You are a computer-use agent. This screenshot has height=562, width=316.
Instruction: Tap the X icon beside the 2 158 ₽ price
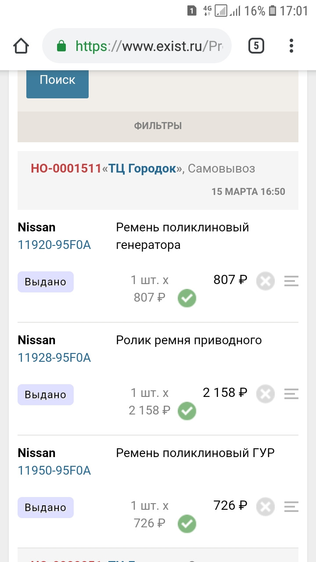(x=265, y=393)
